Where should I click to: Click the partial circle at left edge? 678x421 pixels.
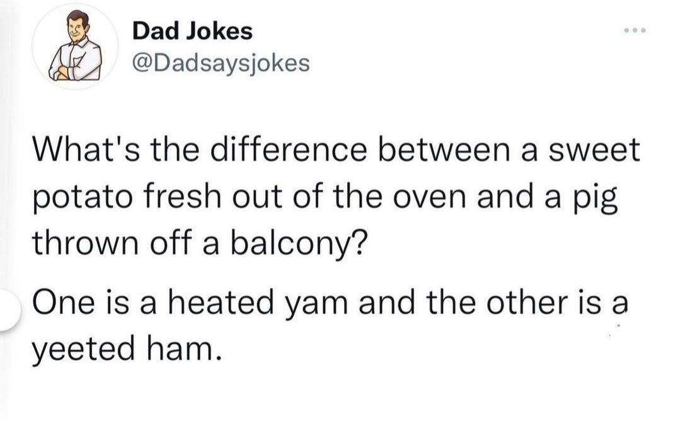pos(13,309)
